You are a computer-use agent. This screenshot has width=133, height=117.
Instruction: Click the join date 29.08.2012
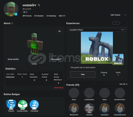[x=10, y=77]
